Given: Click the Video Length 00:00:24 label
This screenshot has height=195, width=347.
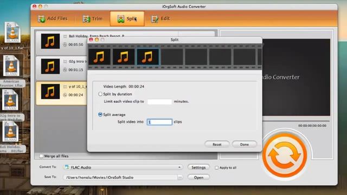Looking at the screenshot, I should point(124,87).
